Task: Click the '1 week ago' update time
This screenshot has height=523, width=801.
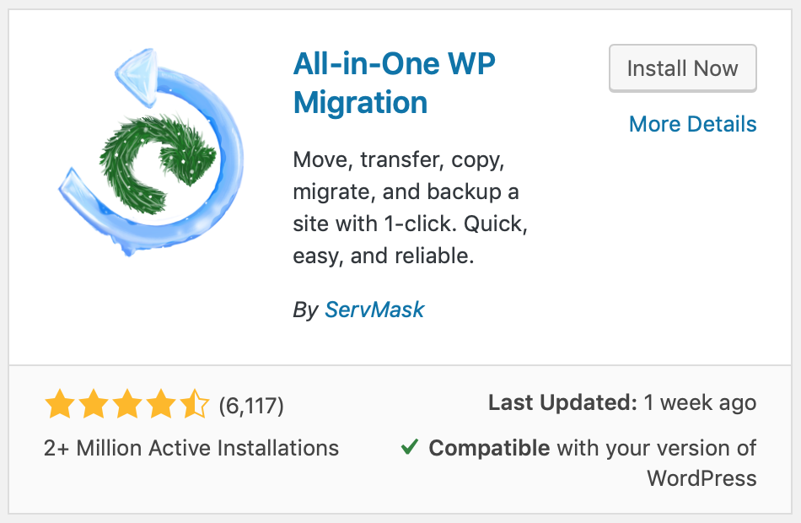Action: (x=700, y=403)
